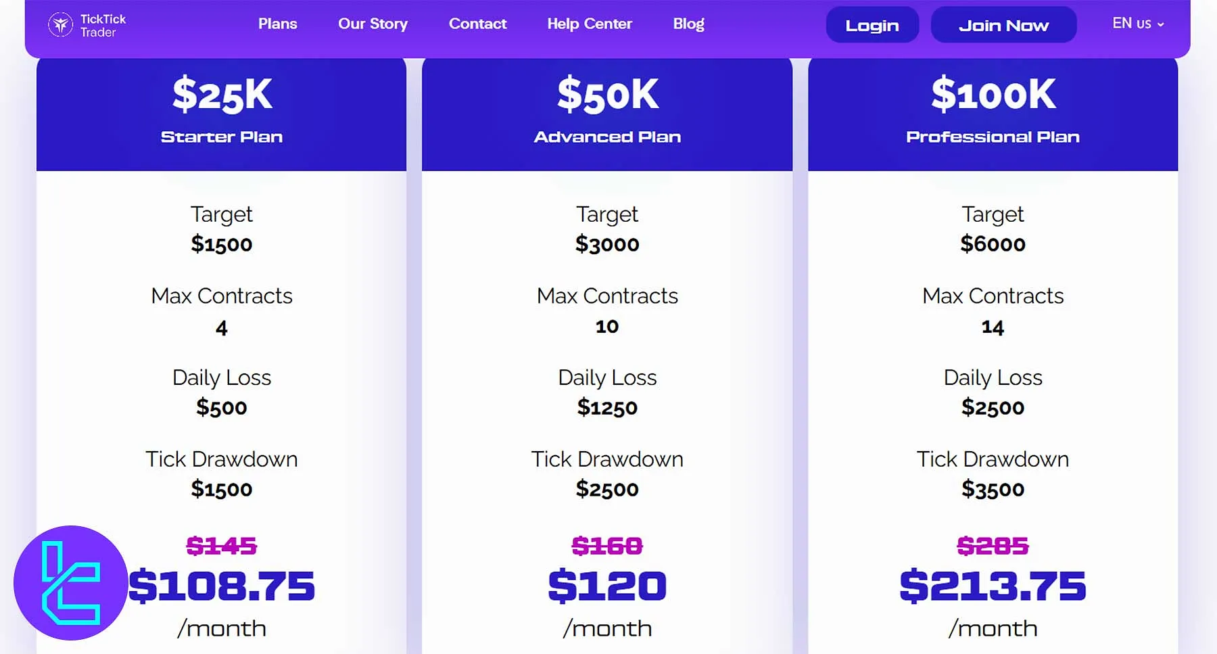Screen dimensions: 1217x654
Task: Click the airplane emblem beside TickTick text
Action: [x=60, y=23]
